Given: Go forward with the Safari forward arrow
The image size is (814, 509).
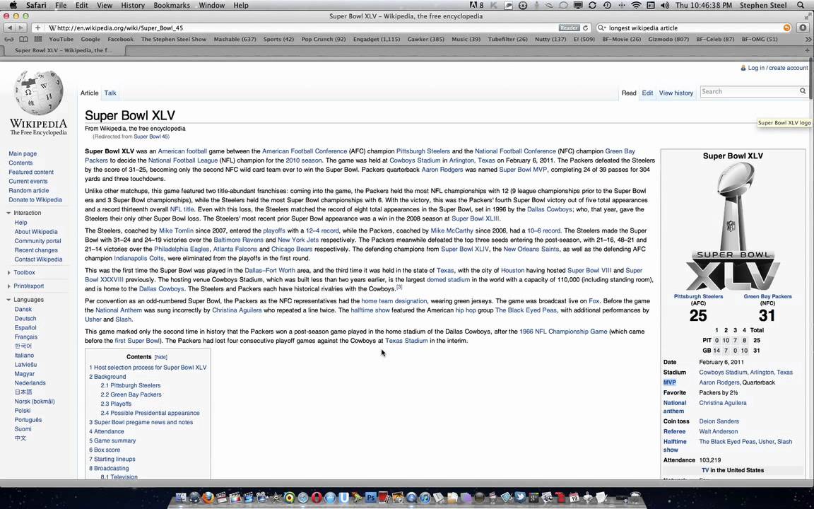Looking at the screenshot, I should [20, 28].
